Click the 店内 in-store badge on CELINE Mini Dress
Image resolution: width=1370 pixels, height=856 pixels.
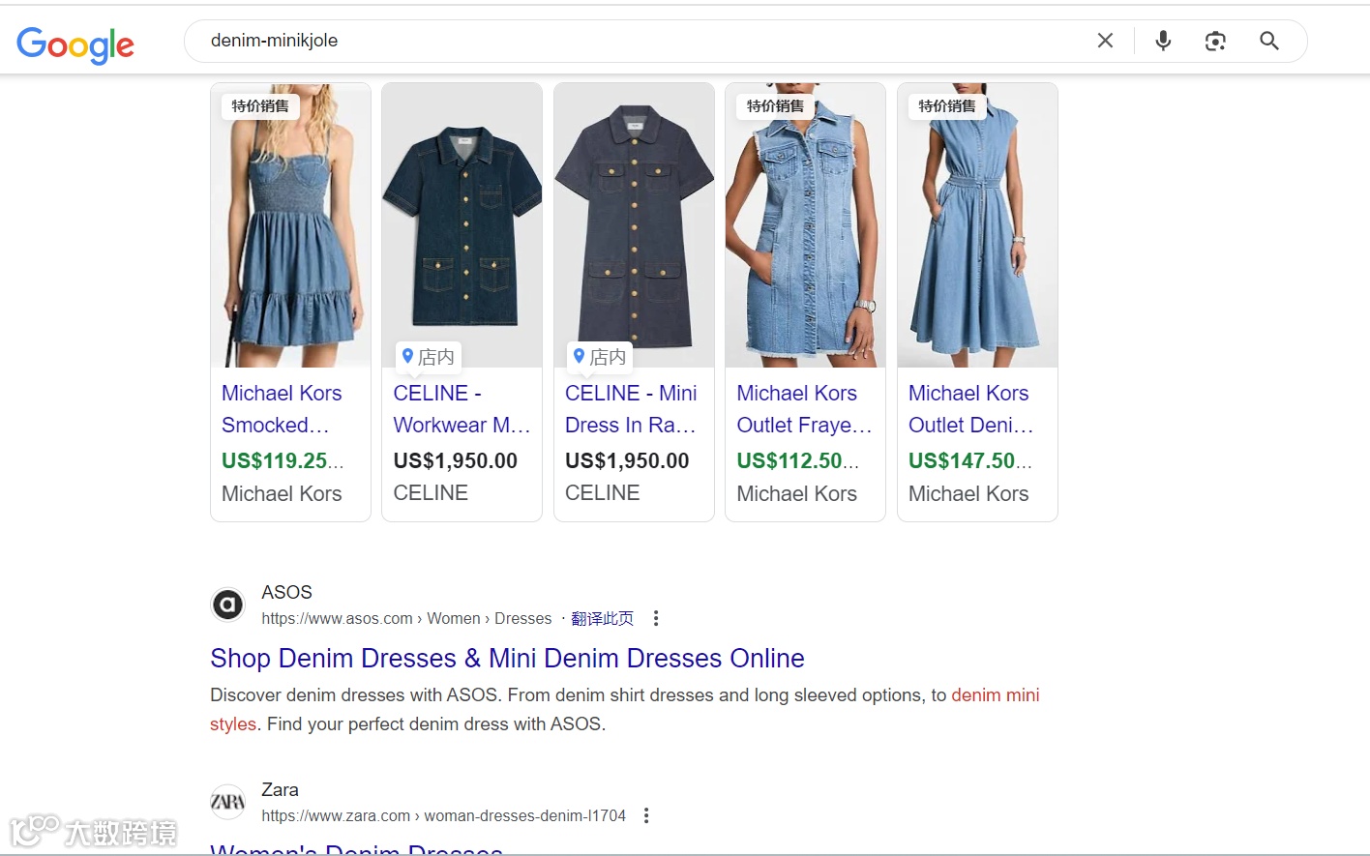point(600,357)
